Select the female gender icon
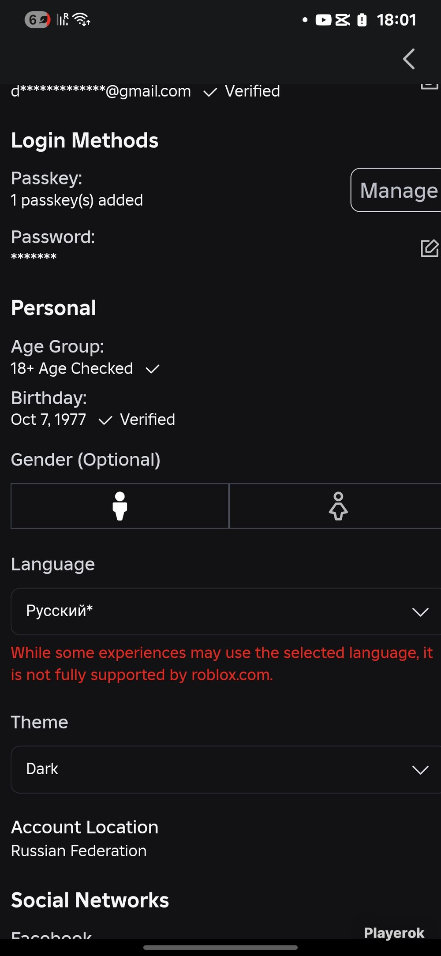Viewport: 441px width, 956px height. (x=338, y=506)
